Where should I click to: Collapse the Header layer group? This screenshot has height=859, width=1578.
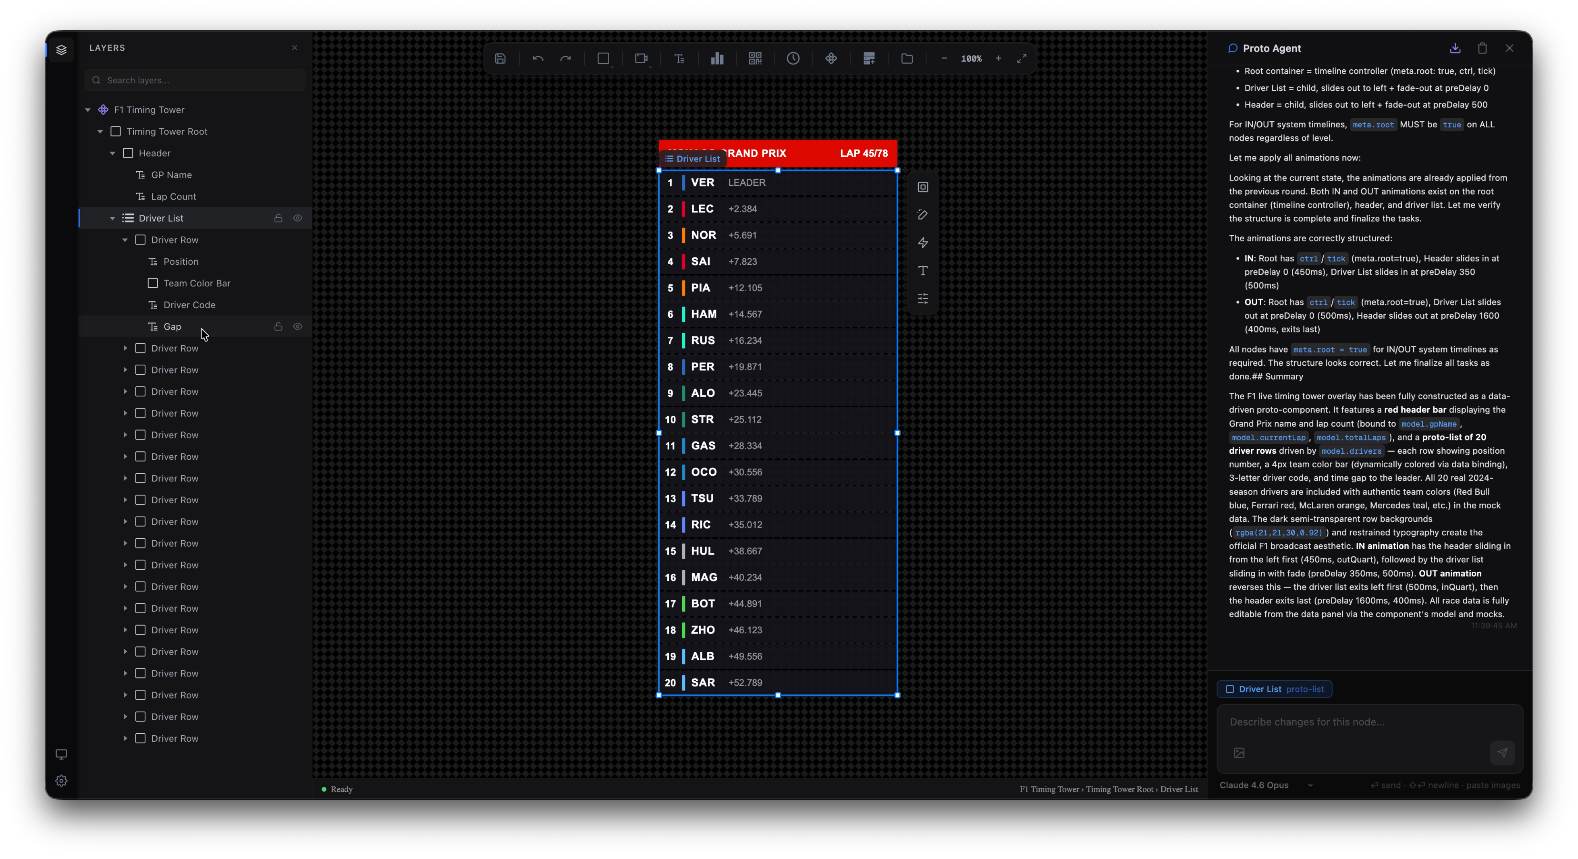click(113, 153)
